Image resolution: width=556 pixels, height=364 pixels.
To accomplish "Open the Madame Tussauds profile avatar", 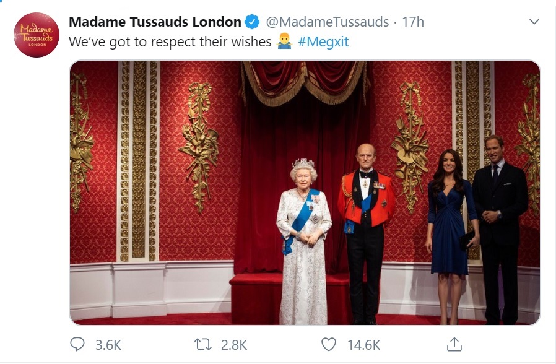I will pyautogui.click(x=37, y=35).
